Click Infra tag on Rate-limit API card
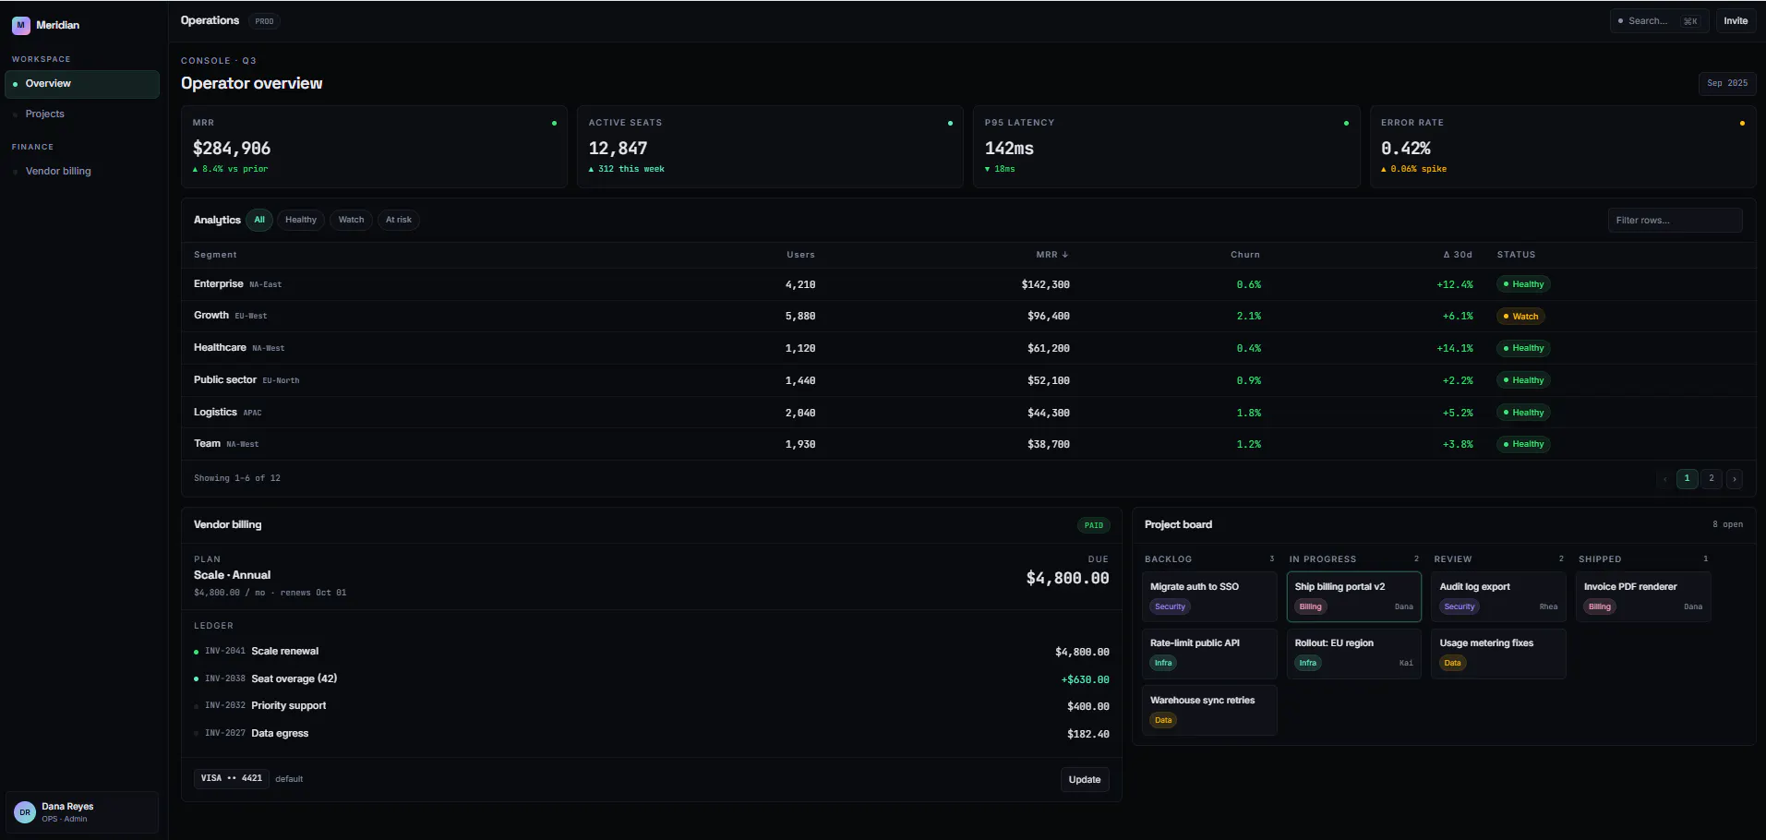The height and width of the screenshot is (840, 1766). (1163, 664)
